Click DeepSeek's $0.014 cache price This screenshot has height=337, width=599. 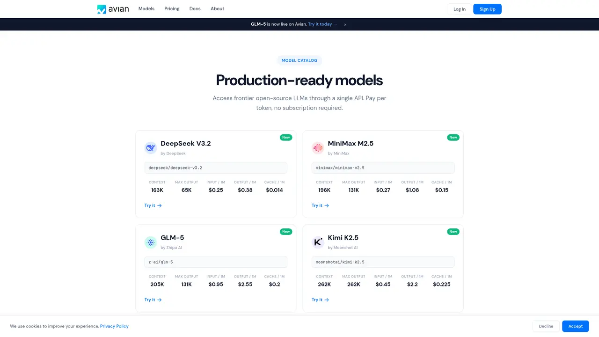click(x=274, y=190)
